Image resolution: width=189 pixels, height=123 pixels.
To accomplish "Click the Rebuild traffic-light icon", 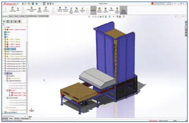I will coord(48,4).
